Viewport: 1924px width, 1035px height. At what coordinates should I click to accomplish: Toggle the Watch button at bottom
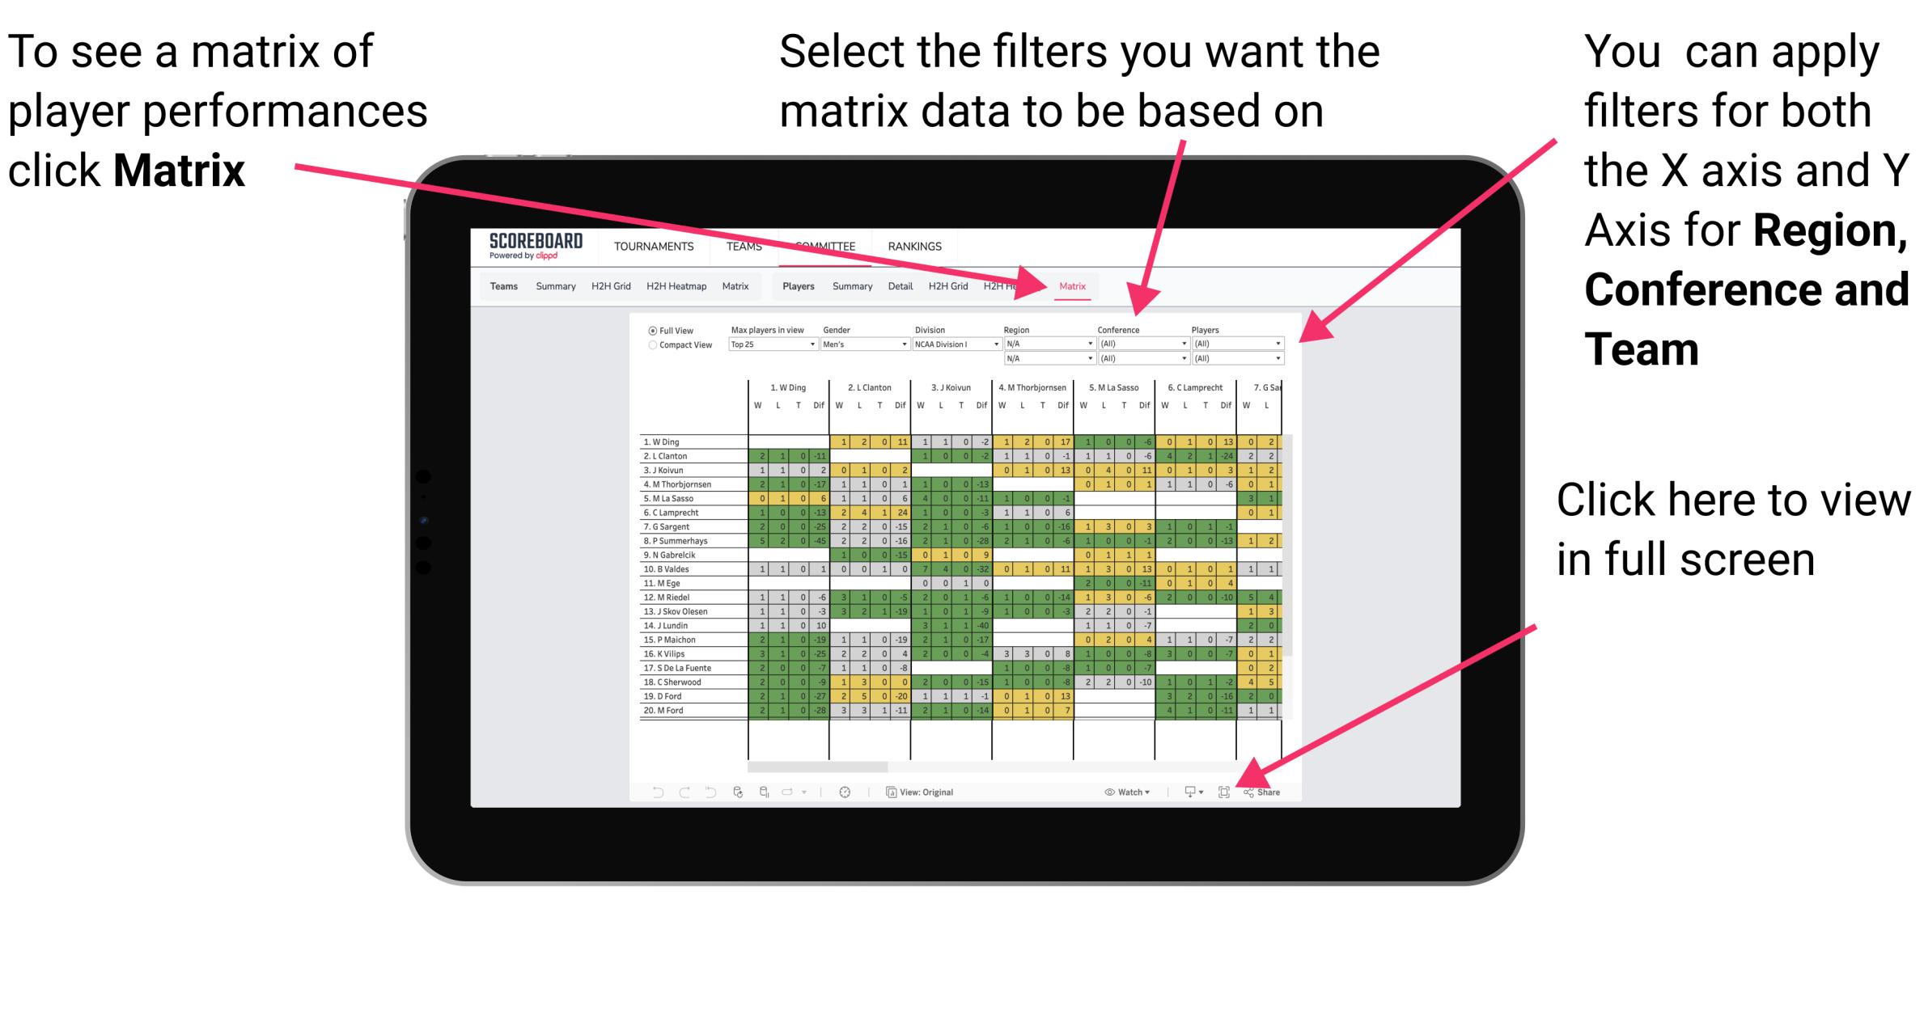click(x=1113, y=790)
